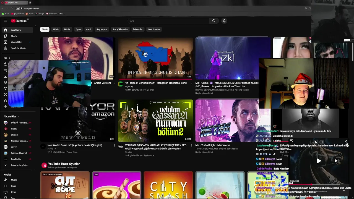Open Müzik under Keşfet
354x199 pixels.
pos(18,180)
